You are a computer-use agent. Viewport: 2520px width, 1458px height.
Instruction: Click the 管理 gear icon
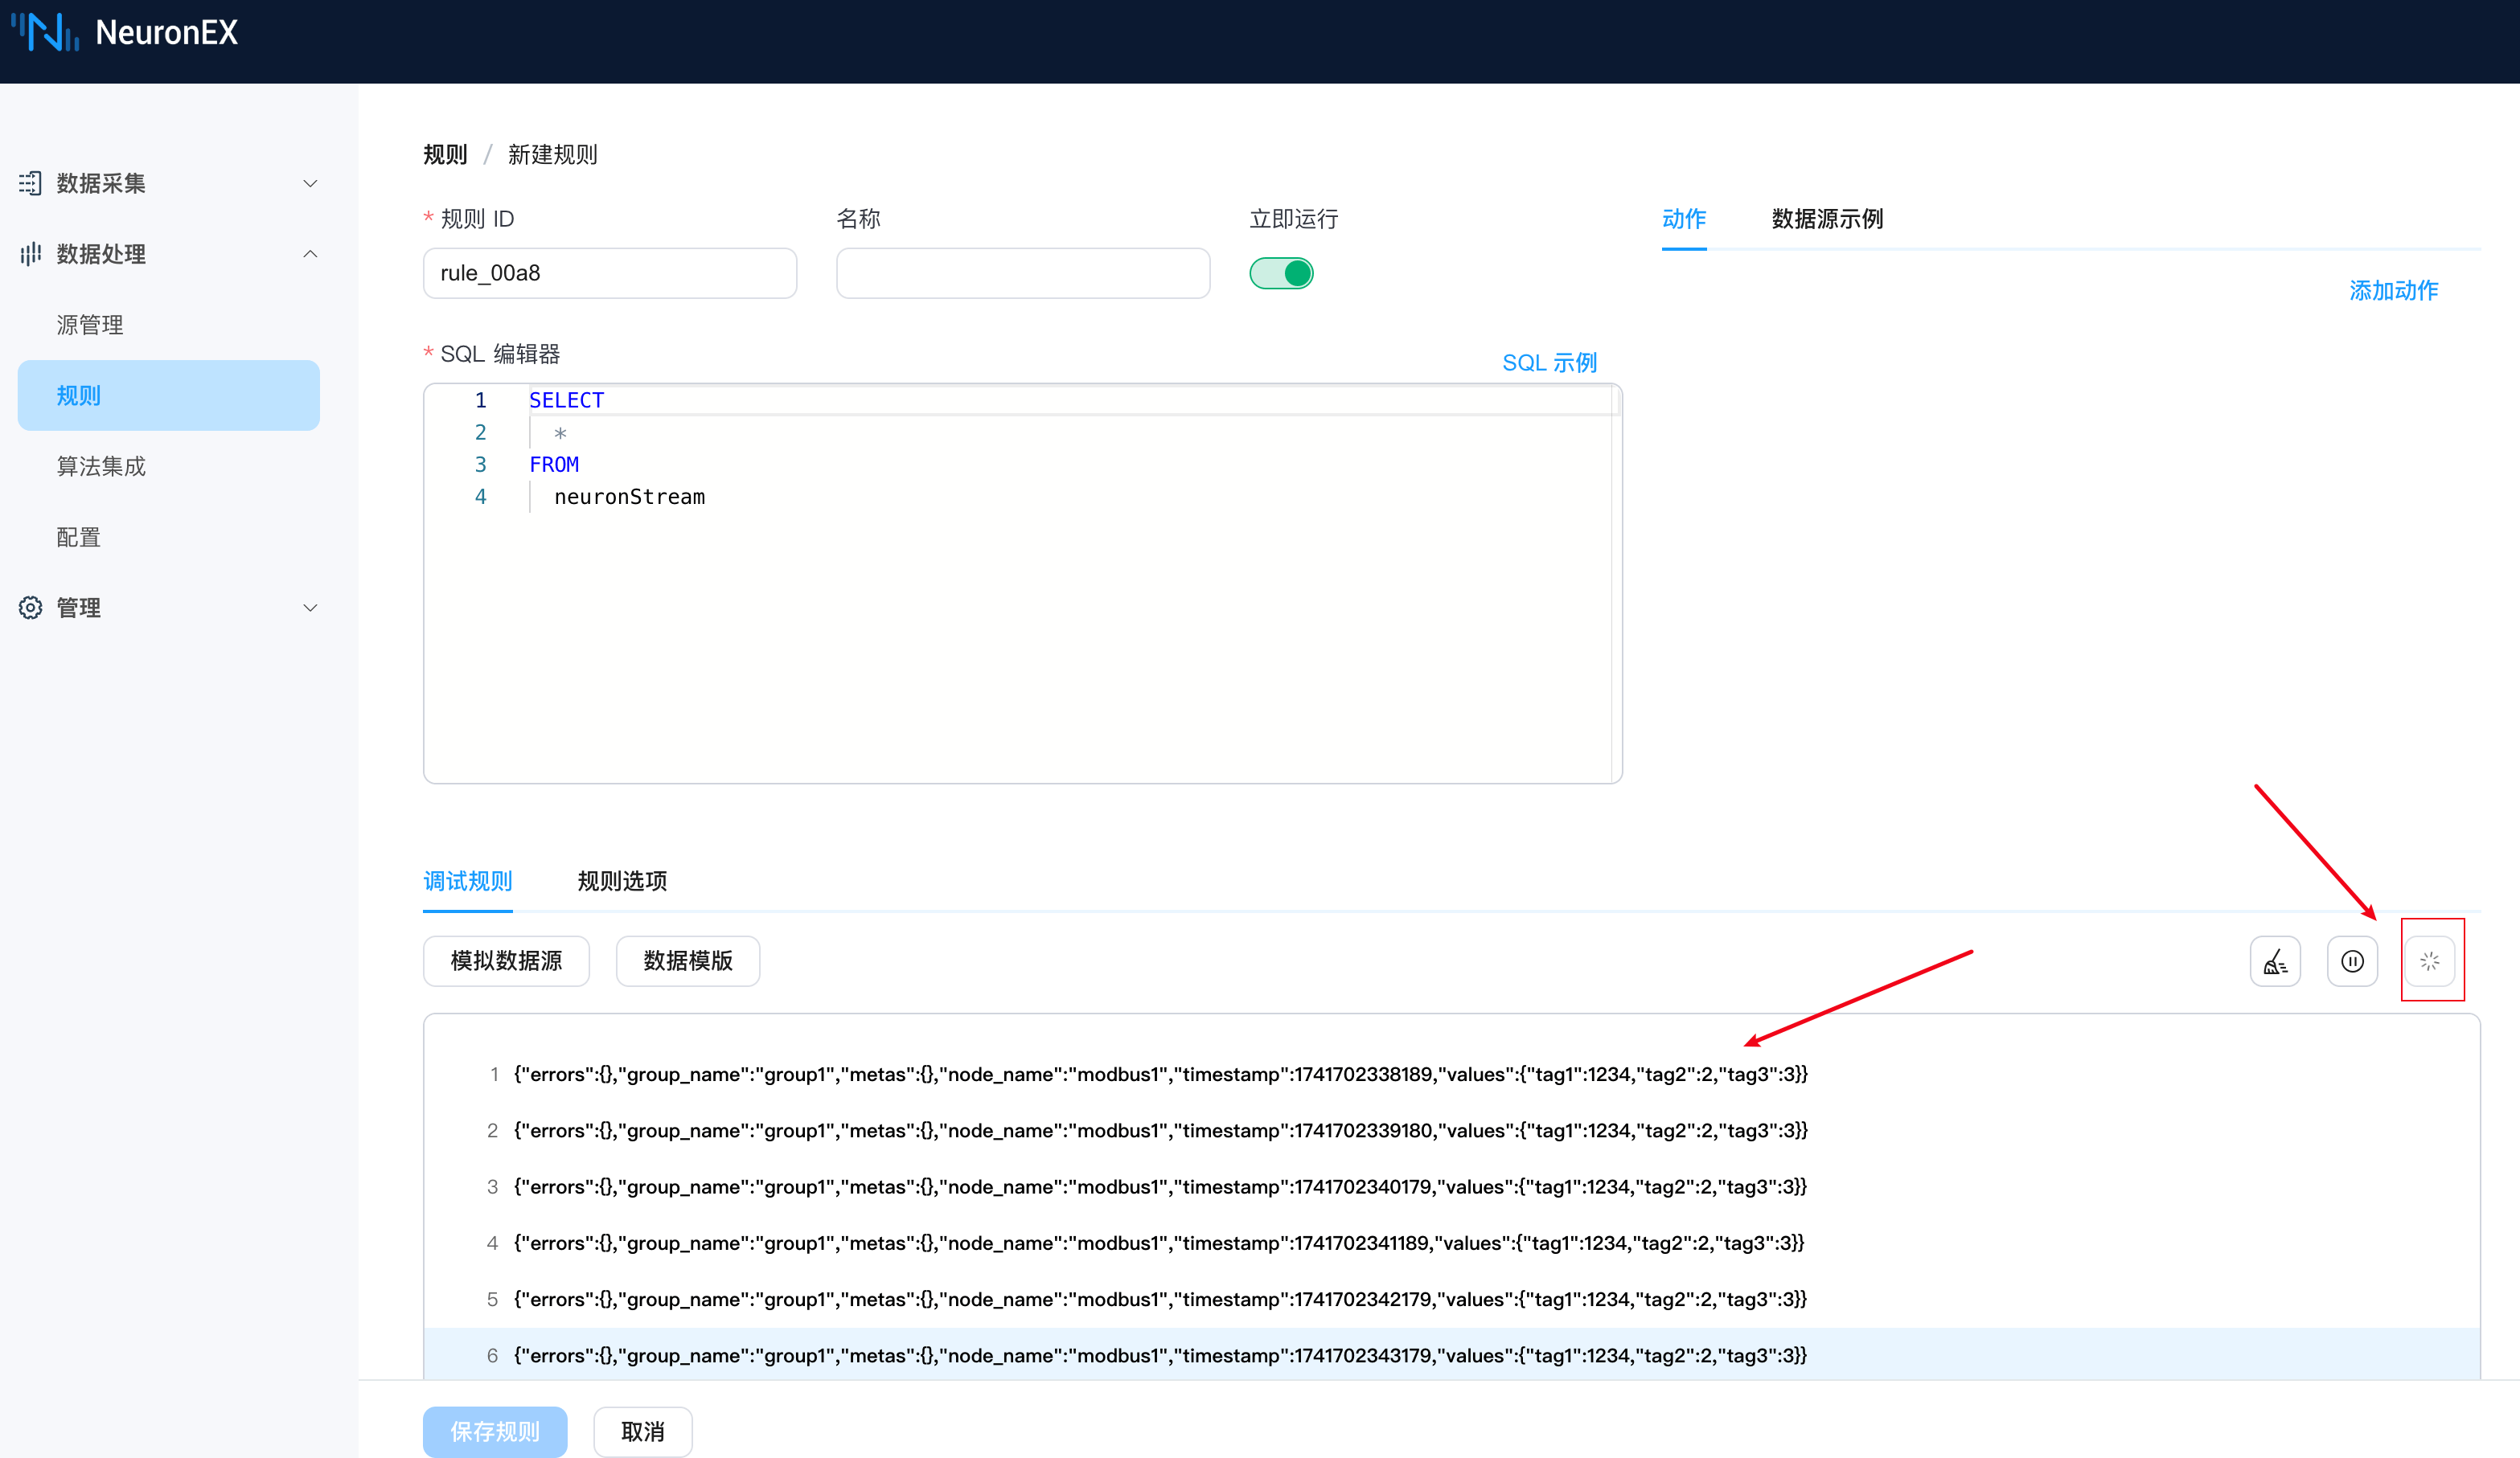pyautogui.click(x=30, y=608)
